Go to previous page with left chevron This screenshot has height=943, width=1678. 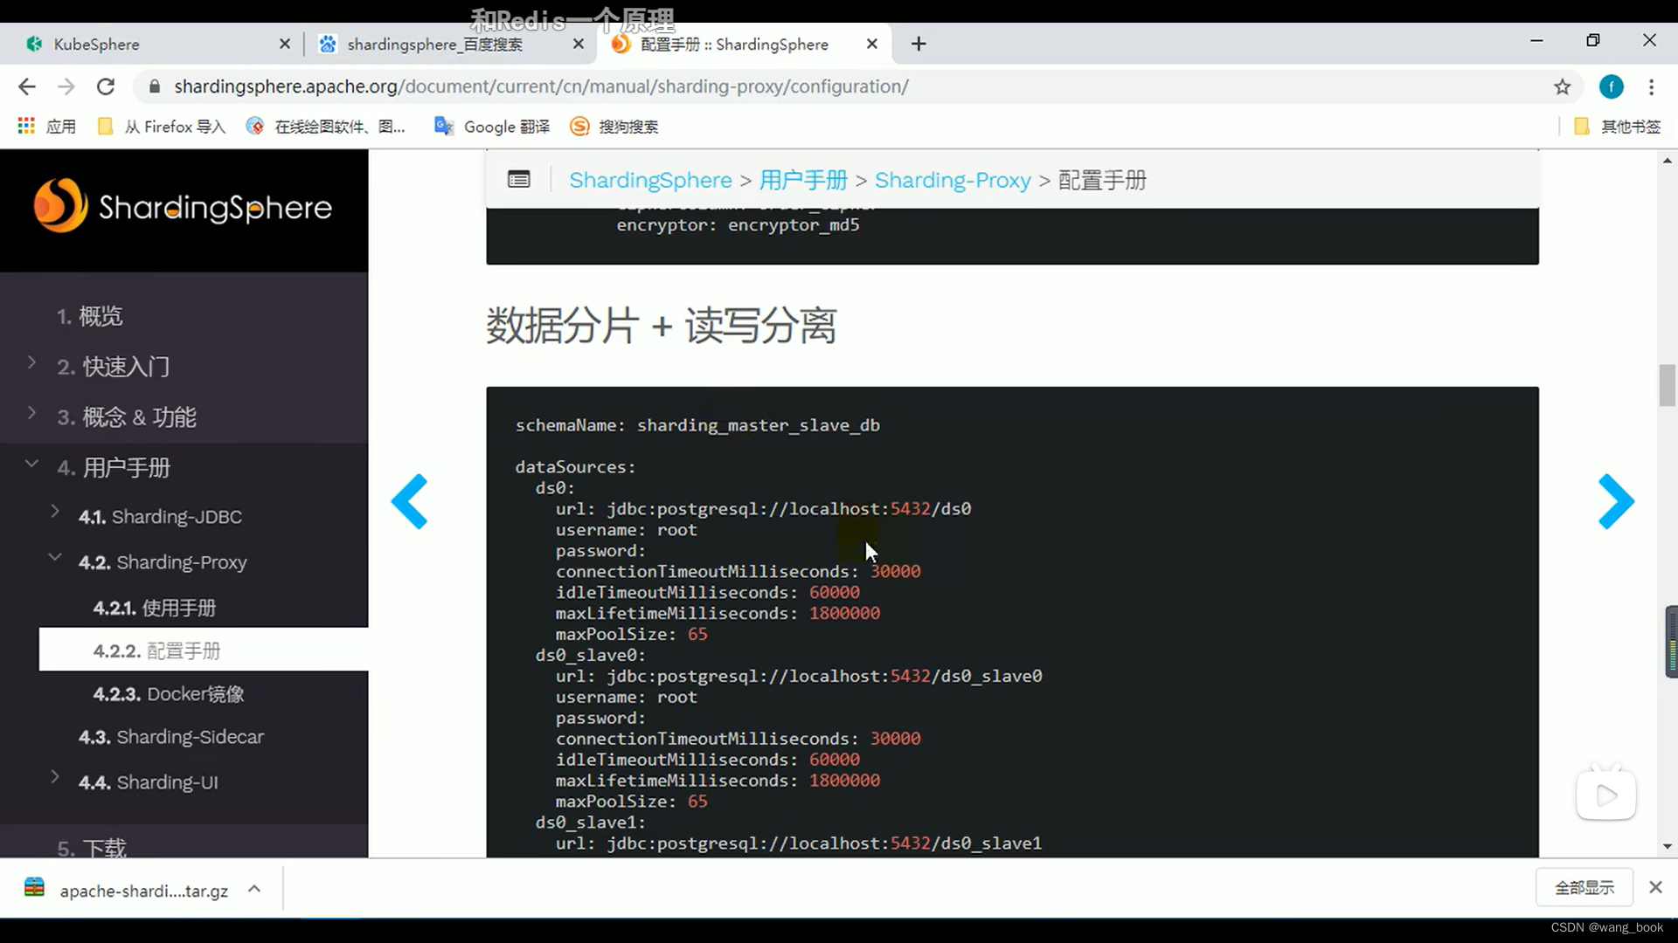[410, 501]
